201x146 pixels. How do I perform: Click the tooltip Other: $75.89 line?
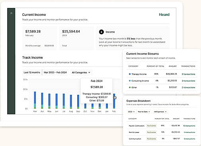[97, 101]
